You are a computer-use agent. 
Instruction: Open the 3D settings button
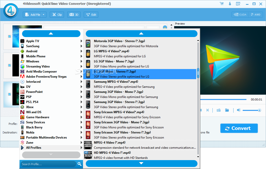click(74, 15)
